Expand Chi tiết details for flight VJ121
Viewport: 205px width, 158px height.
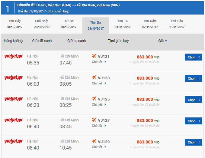[99, 62]
